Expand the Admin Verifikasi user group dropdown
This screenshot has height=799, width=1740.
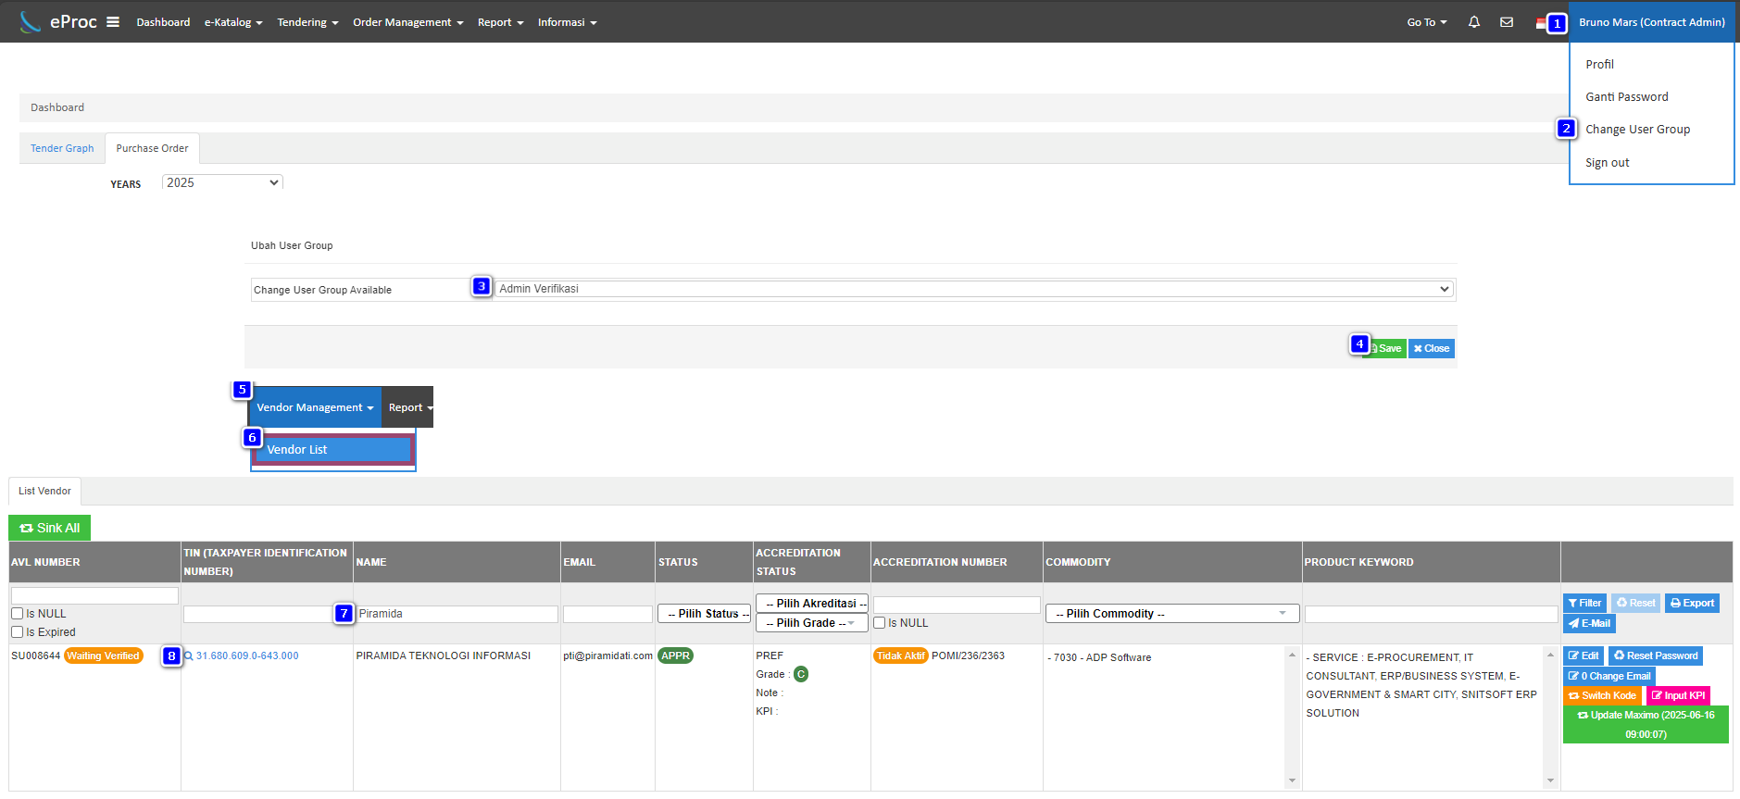coord(973,289)
